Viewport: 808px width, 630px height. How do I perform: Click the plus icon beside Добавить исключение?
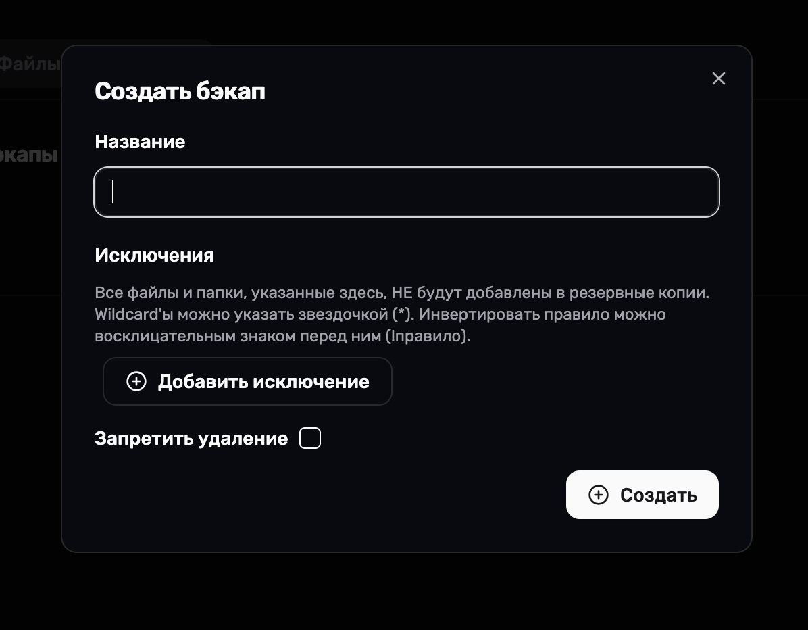pos(136,381)
